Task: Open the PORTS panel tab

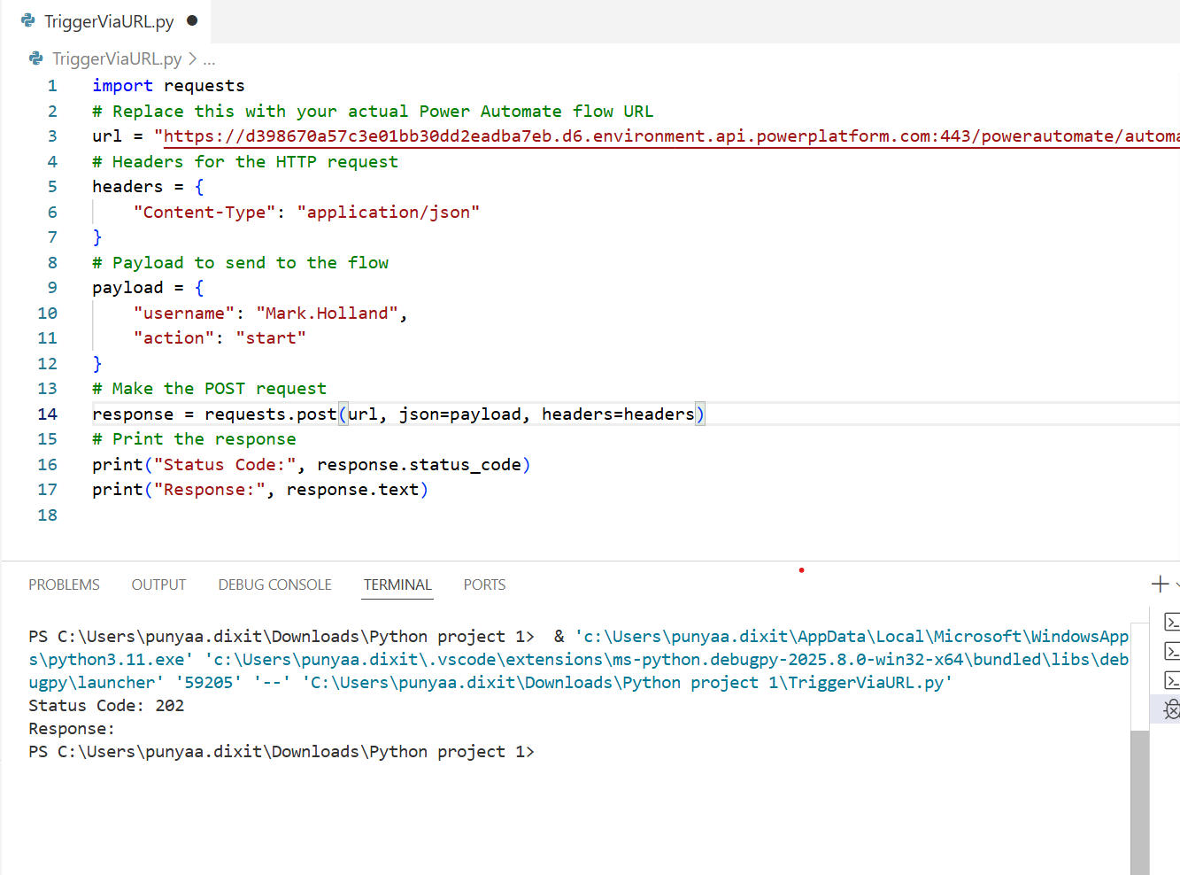Action: [x=484, y=585]
